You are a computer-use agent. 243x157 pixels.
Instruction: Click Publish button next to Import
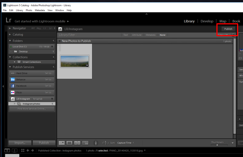44,143
